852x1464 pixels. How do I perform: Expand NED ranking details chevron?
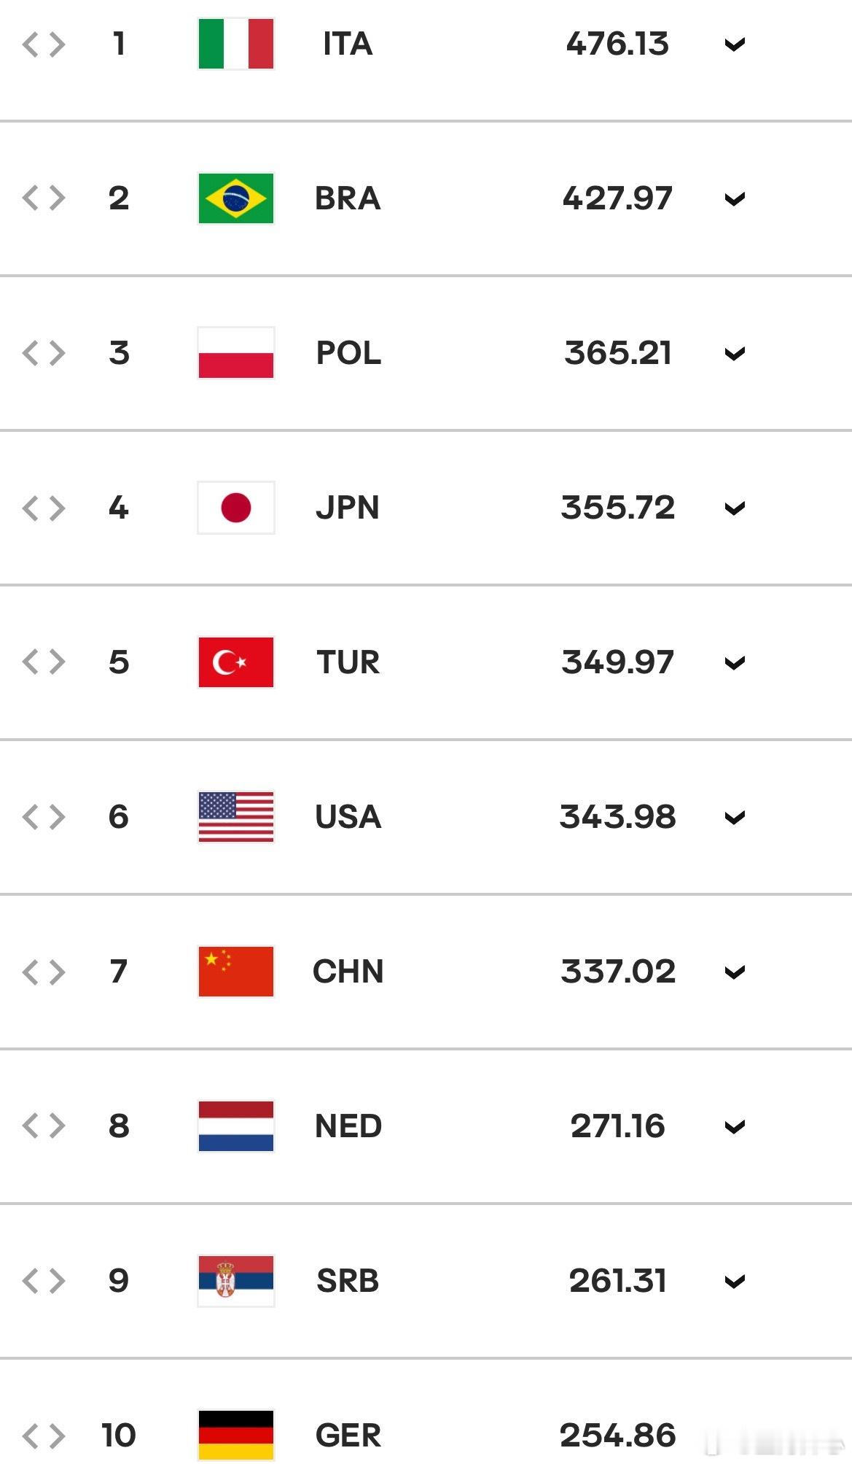pyautogui.click(x=735, y=1127)
